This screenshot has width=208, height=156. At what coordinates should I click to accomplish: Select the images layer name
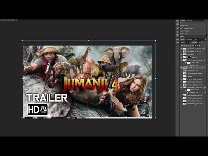[189, 76]
